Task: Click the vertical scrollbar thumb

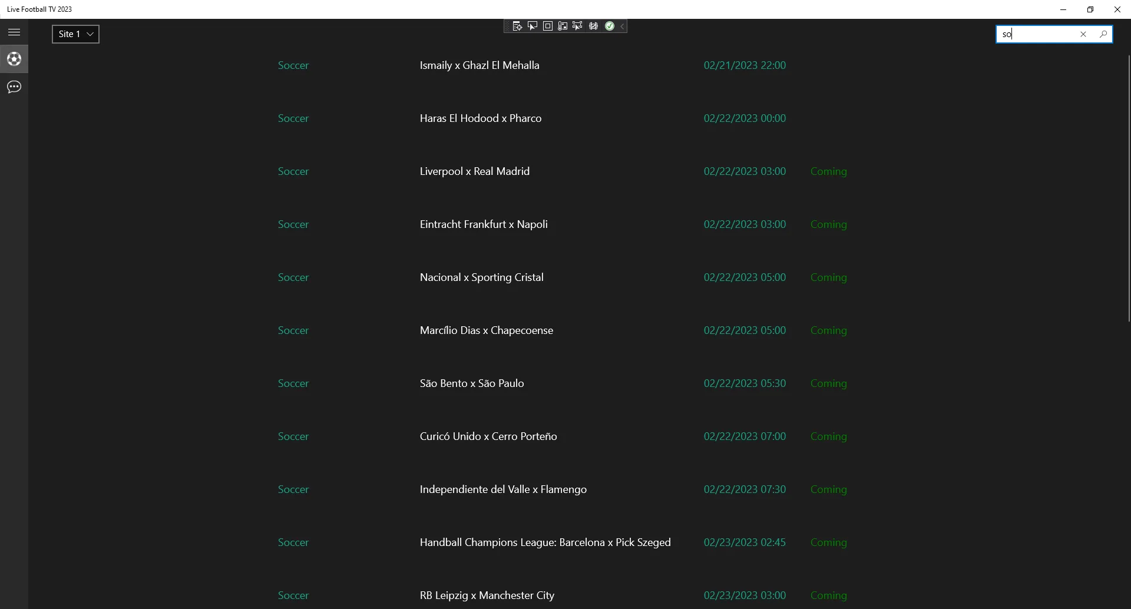Action: coord(1129,188)
